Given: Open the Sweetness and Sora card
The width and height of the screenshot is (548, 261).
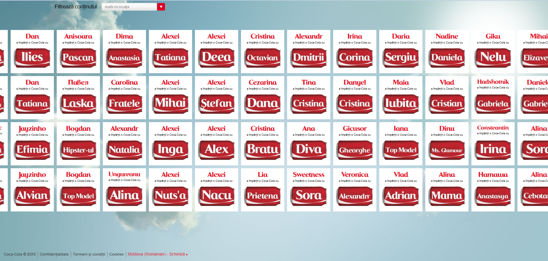Looking at the screenshot, I should coord(309,190).
